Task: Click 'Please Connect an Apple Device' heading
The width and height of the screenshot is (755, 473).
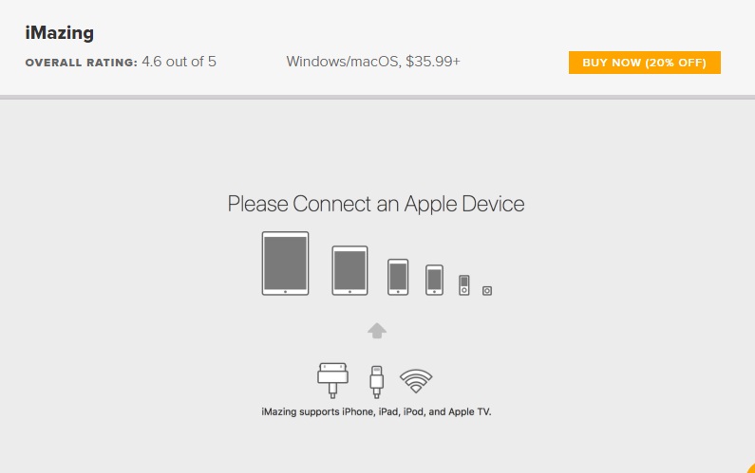Action: click(376, 204)
